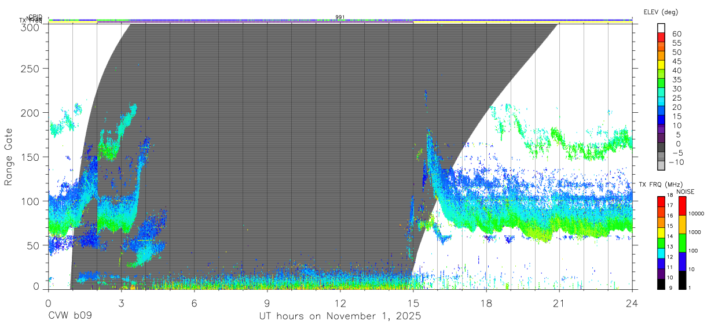This screenshot has height=328, width=711.
Task: Click the 1 label on the NOISE scale
Action: (690, 288)
